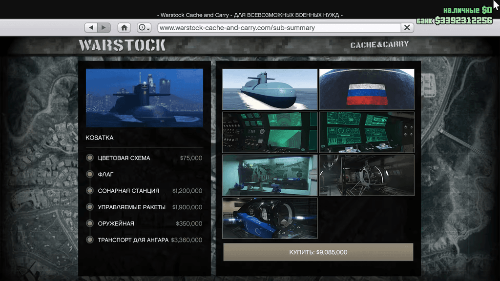The width and height of the screenshot is (500, 281).
Task: Close the browser with the X button
Action: point(407,28)
